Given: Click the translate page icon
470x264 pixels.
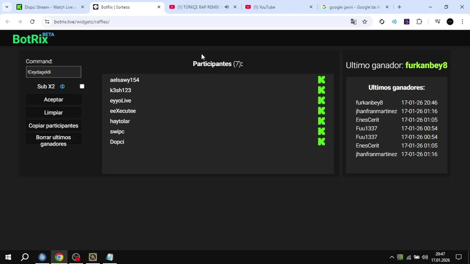Looking at the screenshot, I should [x=353, y=22].
